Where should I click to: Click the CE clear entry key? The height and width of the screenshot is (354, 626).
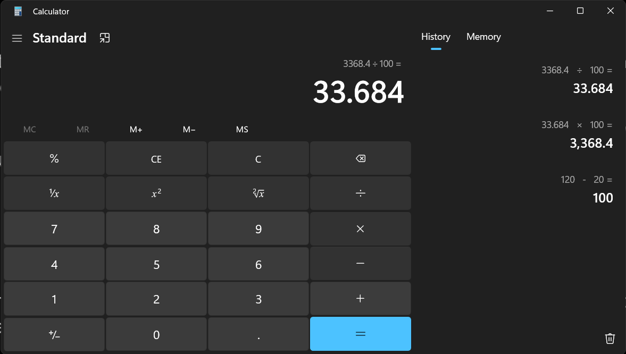point(156,158)
